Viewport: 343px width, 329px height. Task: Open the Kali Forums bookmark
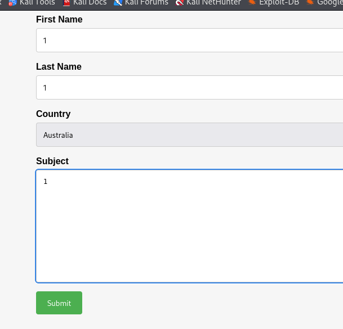click(141, 3)
